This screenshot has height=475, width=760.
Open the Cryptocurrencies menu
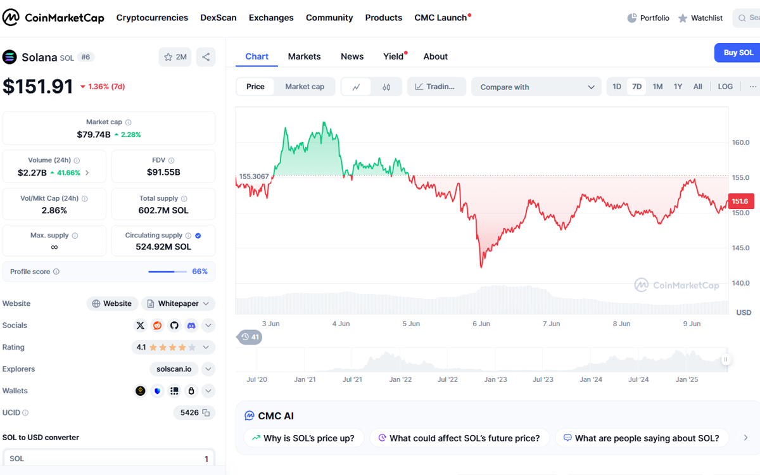pyautogui.click(x=152, y=18)
